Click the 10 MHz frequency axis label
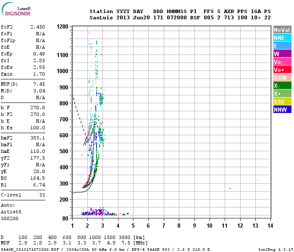The image size is (294, 252). point(210,226)
